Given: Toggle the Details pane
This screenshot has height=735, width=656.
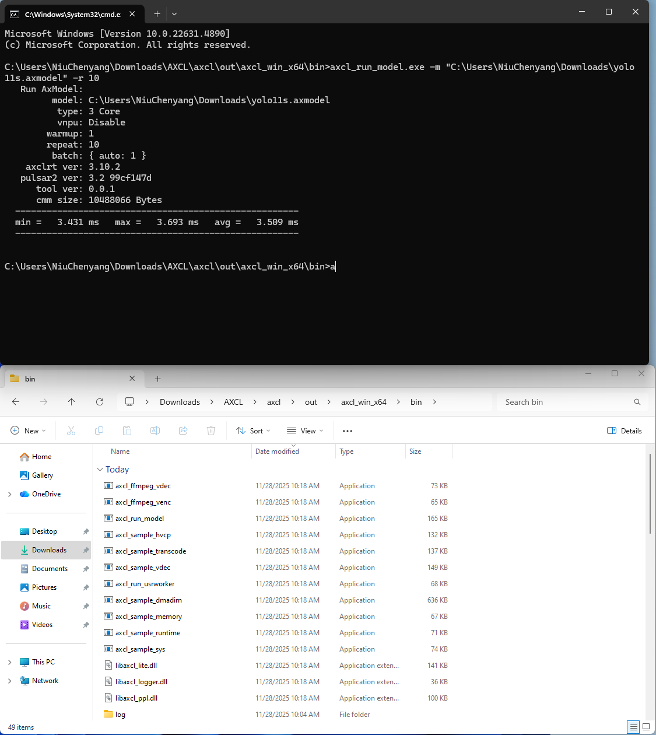Looking at the screenshot, I should pyautogui.click(x=624, y=431).
